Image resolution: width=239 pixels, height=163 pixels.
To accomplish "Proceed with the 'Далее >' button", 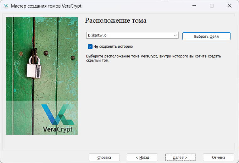I will pos(180,157).
